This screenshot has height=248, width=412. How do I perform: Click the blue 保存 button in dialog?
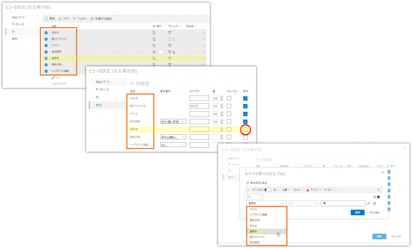pyautogui.click(x=355, y=212)
